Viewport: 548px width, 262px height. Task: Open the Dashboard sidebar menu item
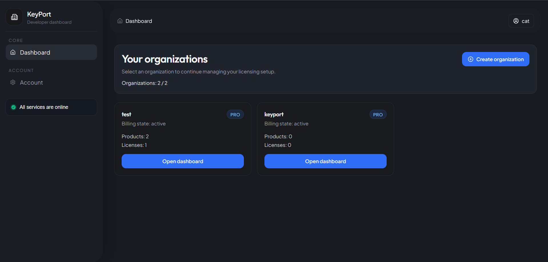tap(51, 52)
